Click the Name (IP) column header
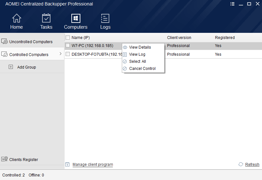Image resolution: width=262 pixels, height=180 pixels. pos(81,37)
